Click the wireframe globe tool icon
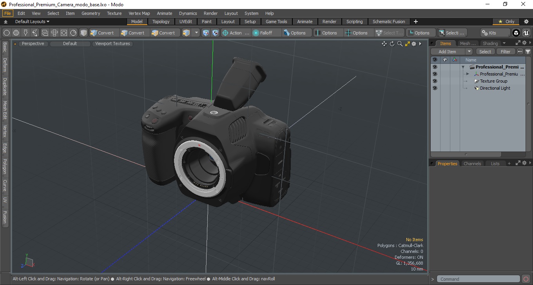 coord(16,33)
